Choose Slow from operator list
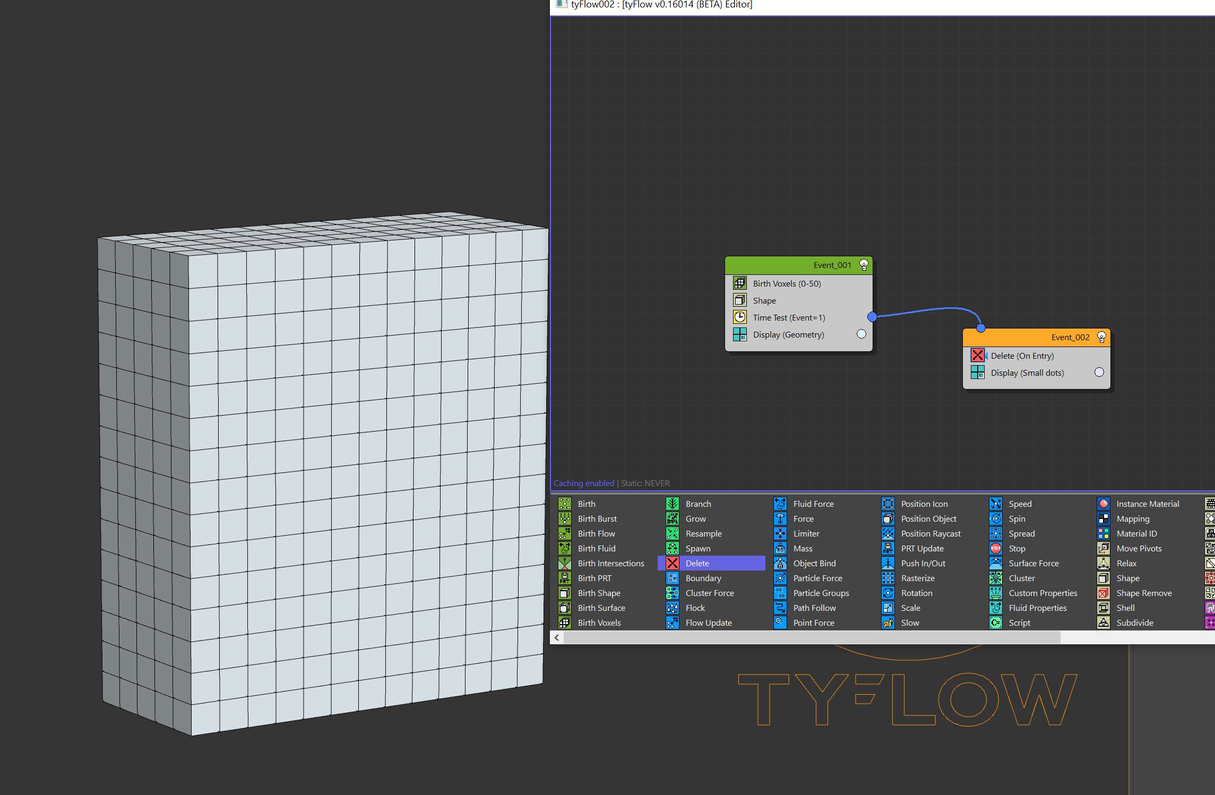Image resolution: width=1215 pixels, height=795 pixels. pyautogui.click(x=910, y=623)
